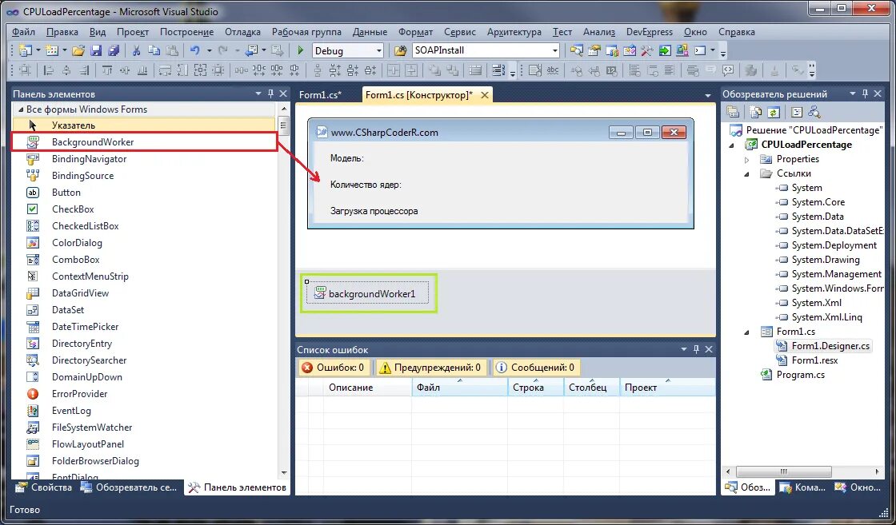Click the View Class Diagram icon in Solution Explorer
Viewport: 896px width, 525px height.
(x=814, y=112)
